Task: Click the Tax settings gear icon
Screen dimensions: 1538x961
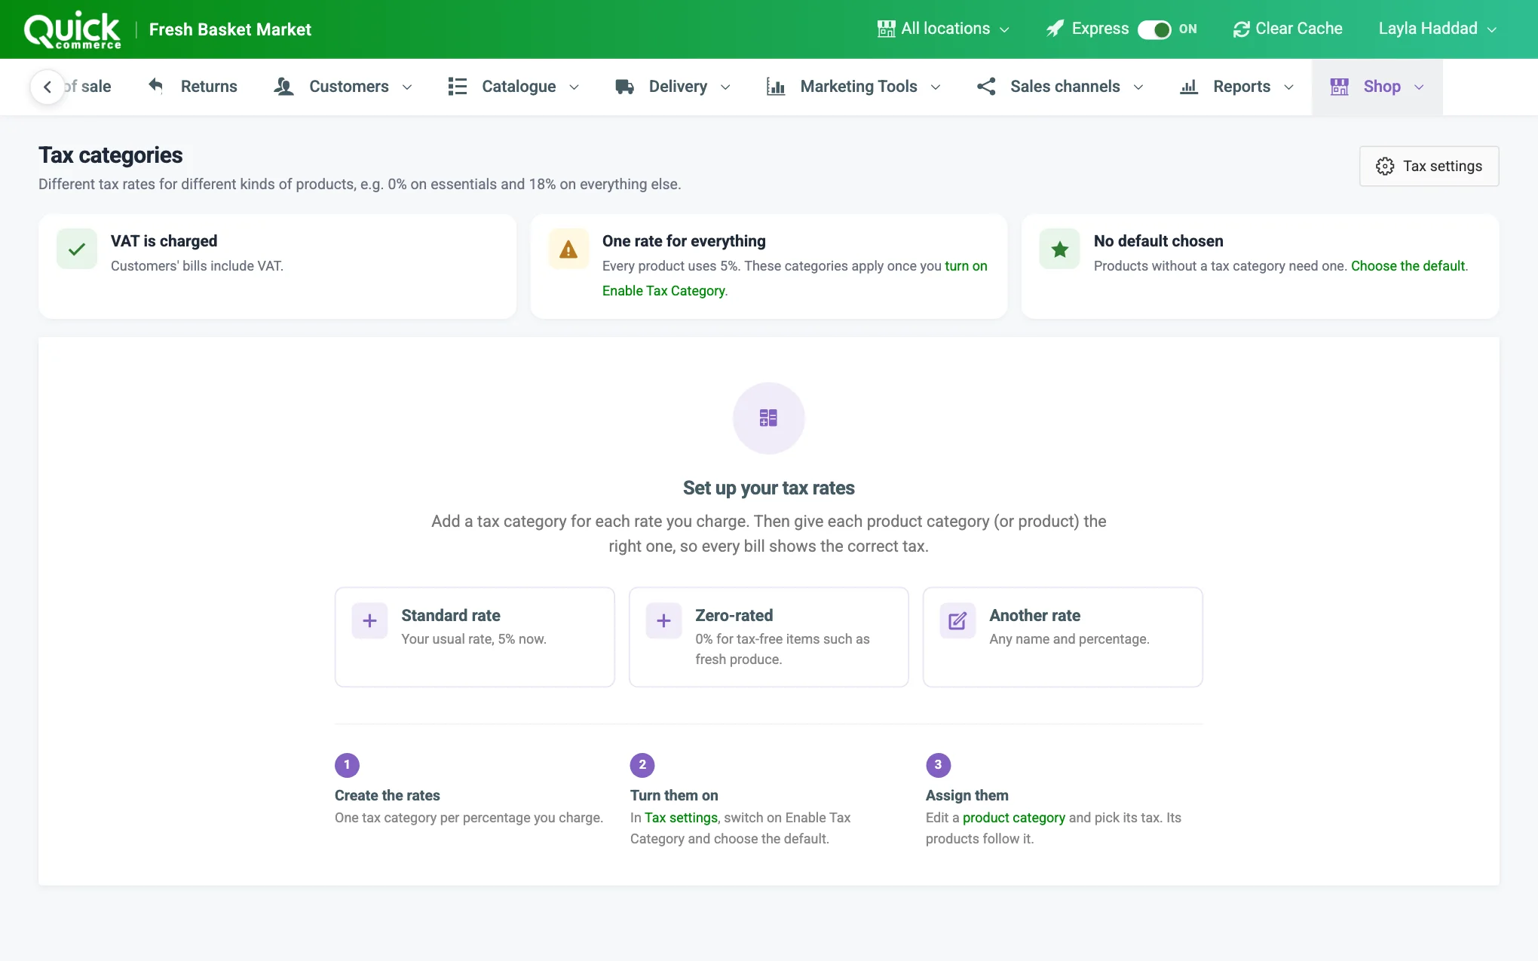Action: coord(1385,166)
